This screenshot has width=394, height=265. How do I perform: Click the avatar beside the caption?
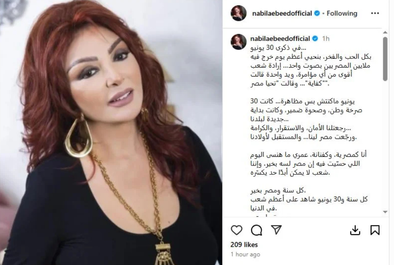239,42
